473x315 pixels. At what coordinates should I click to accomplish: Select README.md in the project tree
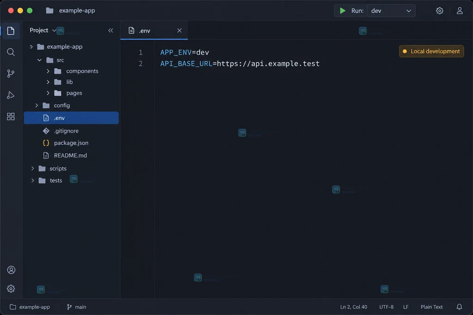(71, 155)
